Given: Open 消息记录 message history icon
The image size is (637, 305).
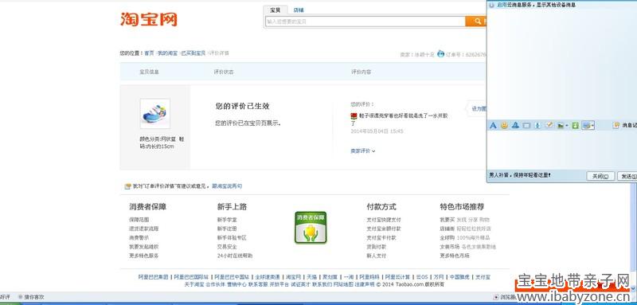Looking at the screenshot, I should 616,126.
